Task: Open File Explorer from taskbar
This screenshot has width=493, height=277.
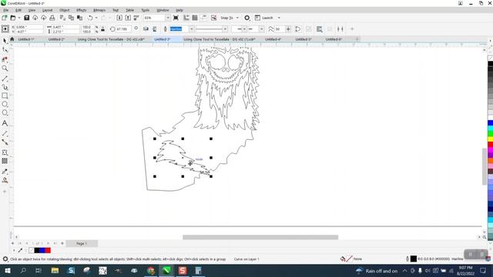Action: tap(55, 271)
